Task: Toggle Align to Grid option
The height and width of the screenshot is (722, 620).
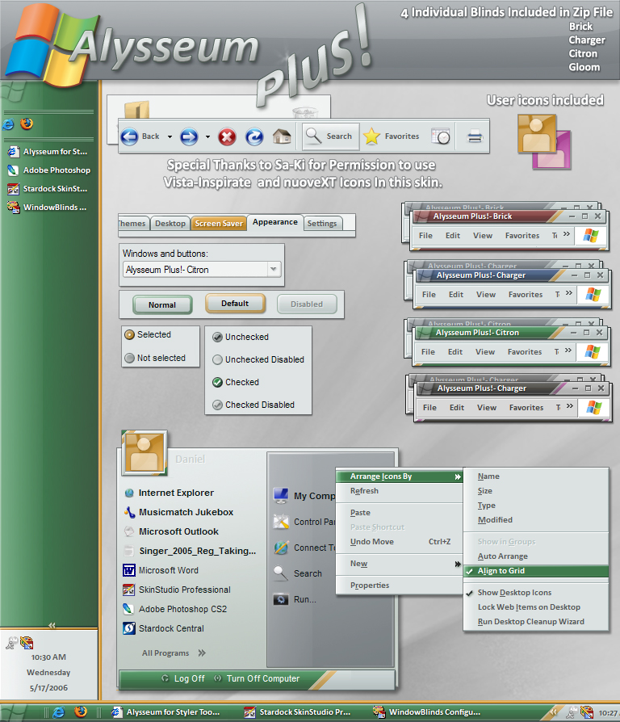Action: [536, 571]
